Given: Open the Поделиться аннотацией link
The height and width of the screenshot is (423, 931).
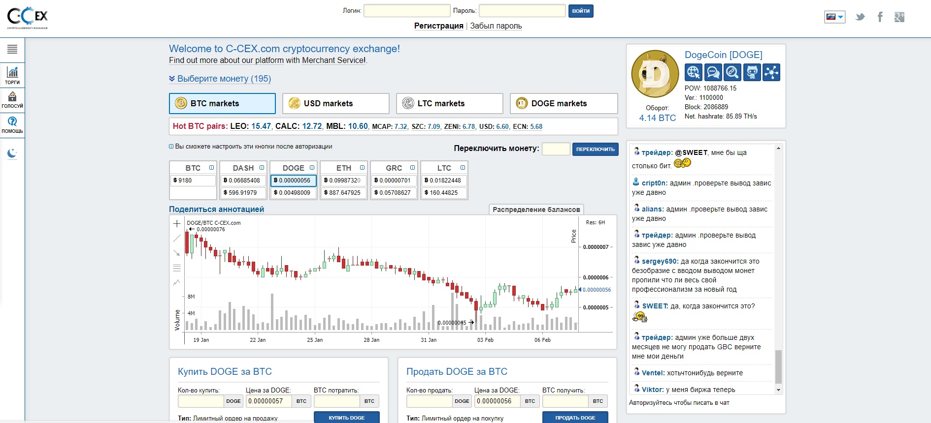Looking at the screenshot, I should point(217,210).
